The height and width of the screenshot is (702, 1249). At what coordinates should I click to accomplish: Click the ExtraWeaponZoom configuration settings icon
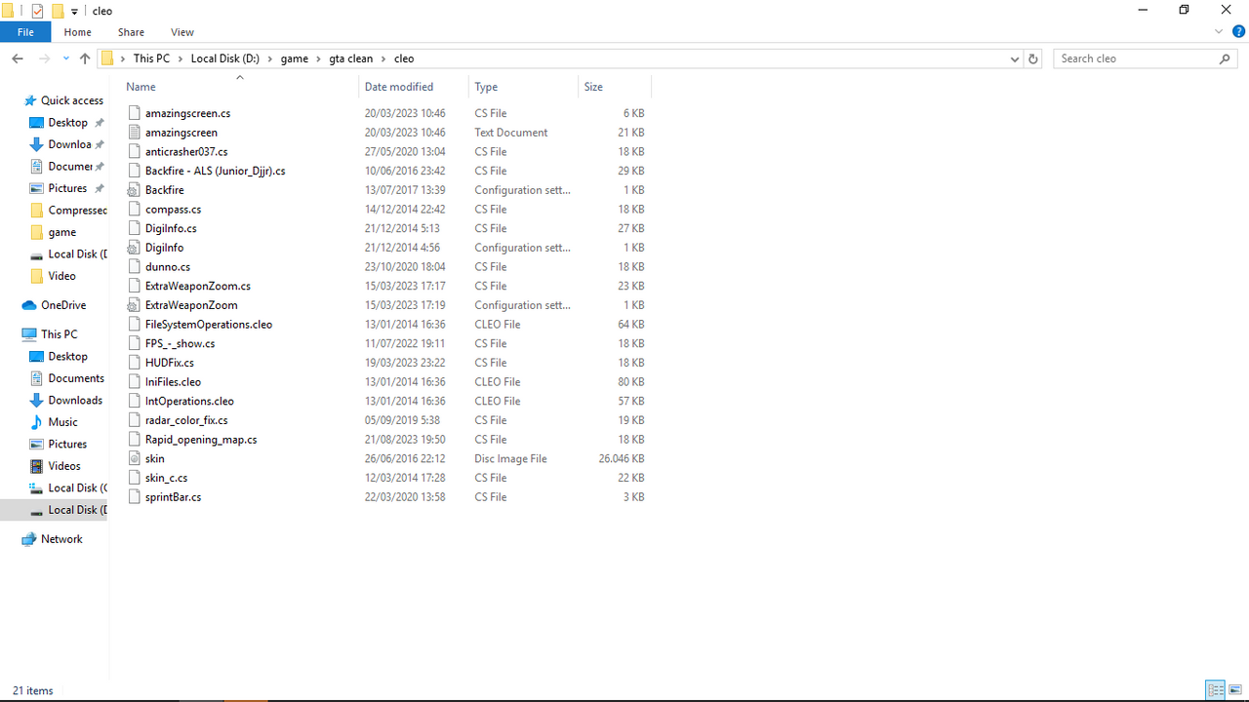(135, 305)
